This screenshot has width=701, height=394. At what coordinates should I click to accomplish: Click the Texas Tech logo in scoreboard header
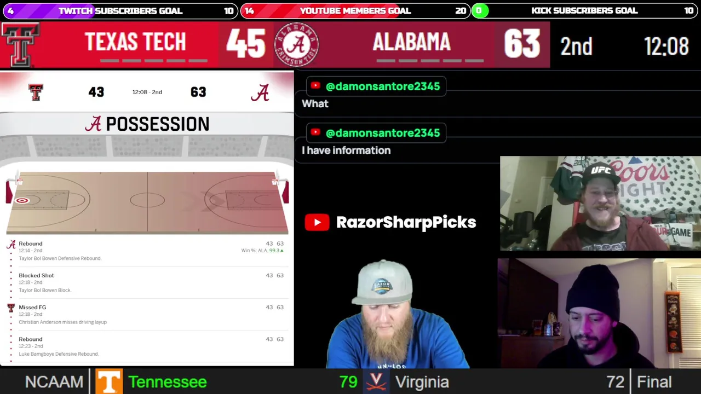pos(21,45)
